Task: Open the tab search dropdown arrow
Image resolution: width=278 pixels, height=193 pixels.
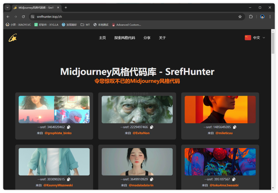Action: pos(7,7)
